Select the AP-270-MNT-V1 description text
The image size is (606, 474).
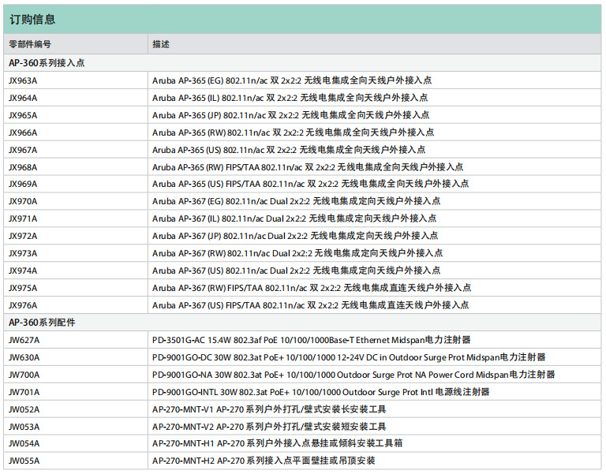(x=269, y=409)
